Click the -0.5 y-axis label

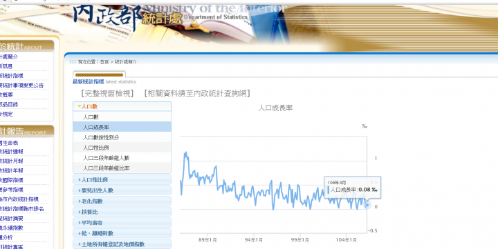(372, 230)
